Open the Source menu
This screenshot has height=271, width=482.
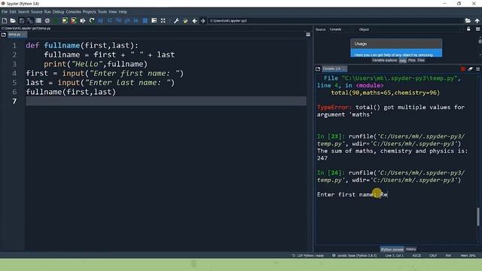point(37,12)
